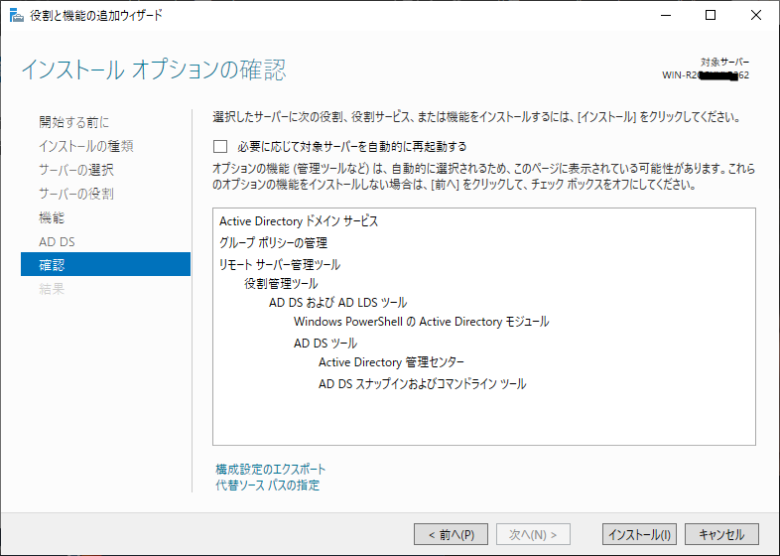Select Active Directory 管理センター entry

coord(391,362)
